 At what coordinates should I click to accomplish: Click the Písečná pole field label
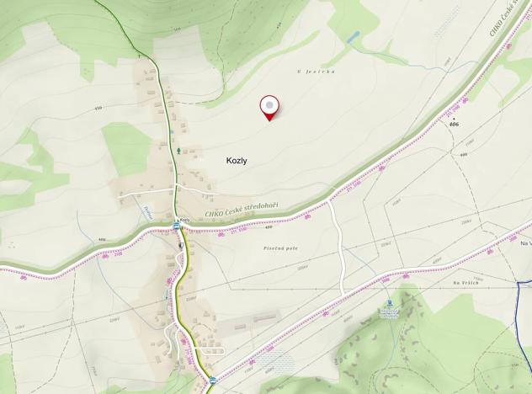coord(281,248)
